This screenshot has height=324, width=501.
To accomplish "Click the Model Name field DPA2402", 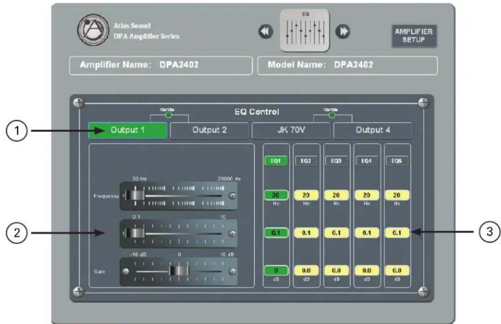I will coord(347,65).
